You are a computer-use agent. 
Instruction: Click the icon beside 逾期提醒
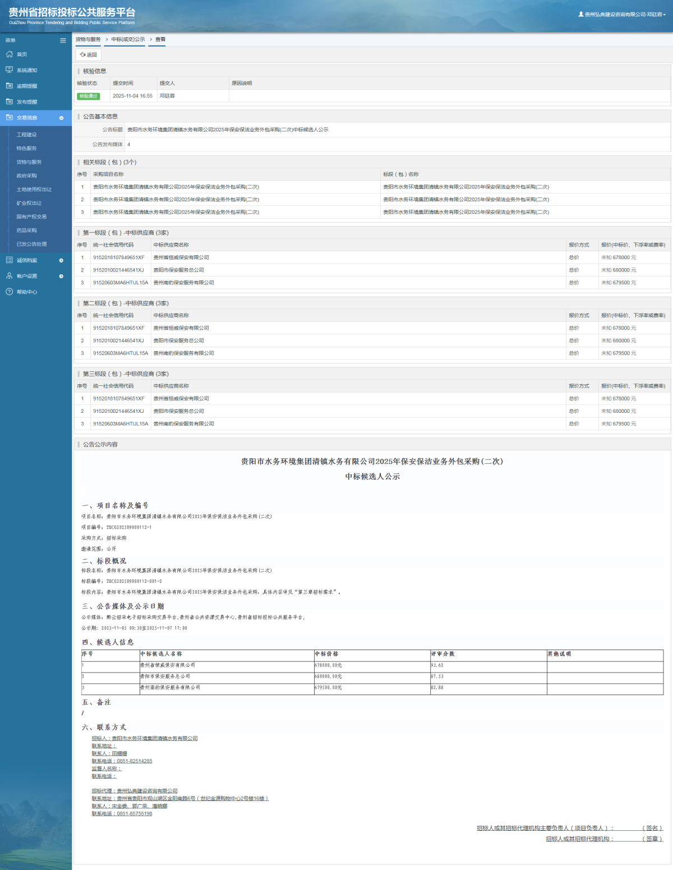pyautogui.click(x=9, y=86)
